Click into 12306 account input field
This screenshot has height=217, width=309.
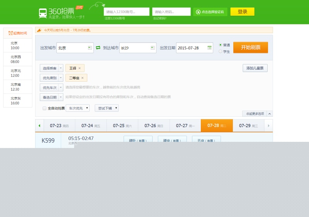127,12
